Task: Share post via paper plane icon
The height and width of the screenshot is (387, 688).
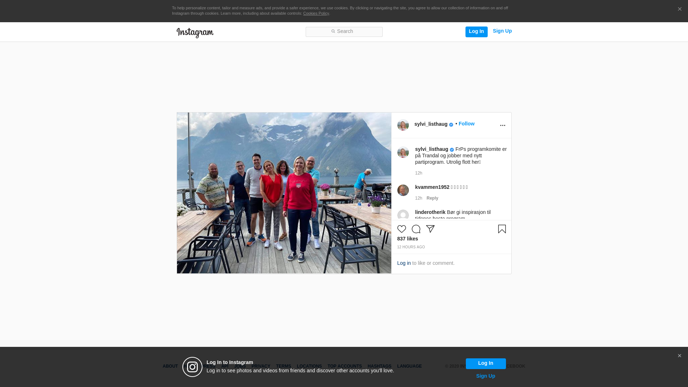Action: click(430, 229)
